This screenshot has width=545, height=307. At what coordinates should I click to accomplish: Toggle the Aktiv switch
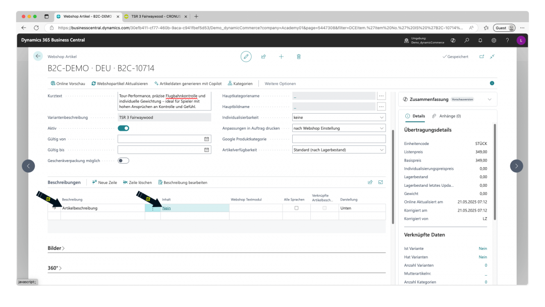click(x=124, y=128)
